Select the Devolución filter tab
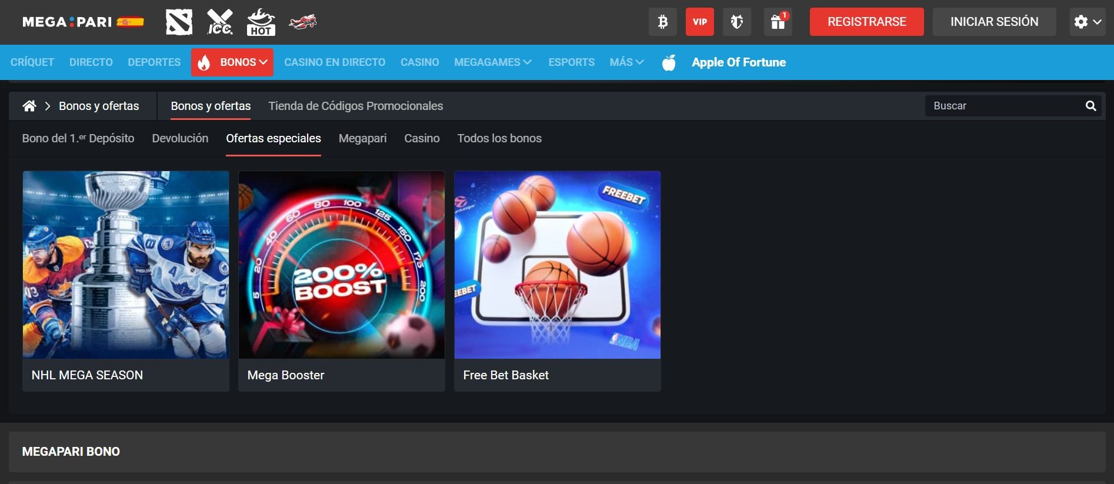 click(180, 139)
